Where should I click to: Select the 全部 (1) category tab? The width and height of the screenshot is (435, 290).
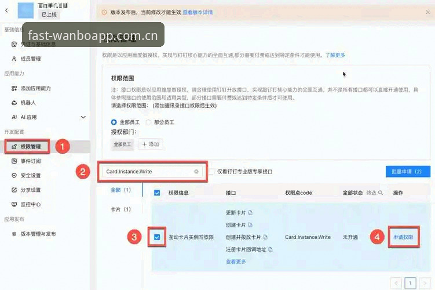(x=120, y=190)
